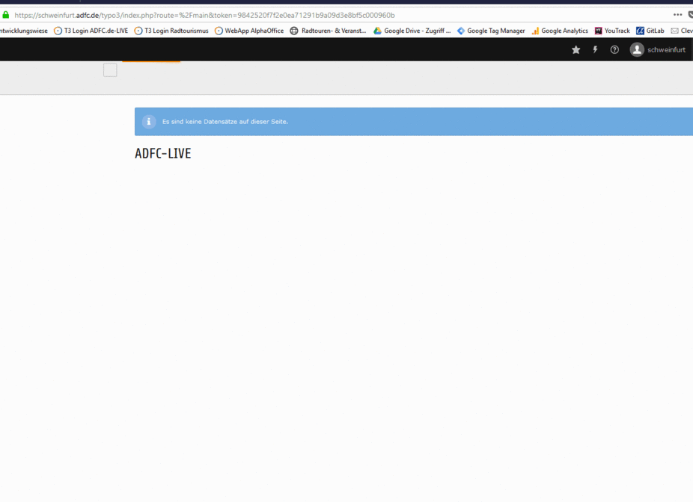Toggle the checkbox in the gray toolbar

click(x=110, y=70)
